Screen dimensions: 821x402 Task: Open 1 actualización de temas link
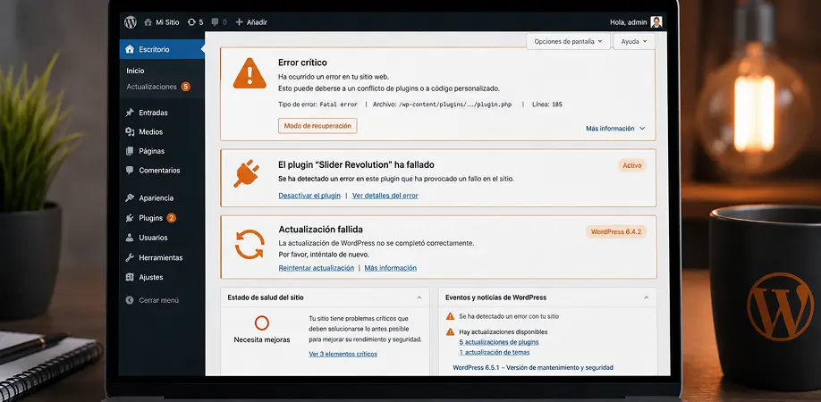click(494, 352)
